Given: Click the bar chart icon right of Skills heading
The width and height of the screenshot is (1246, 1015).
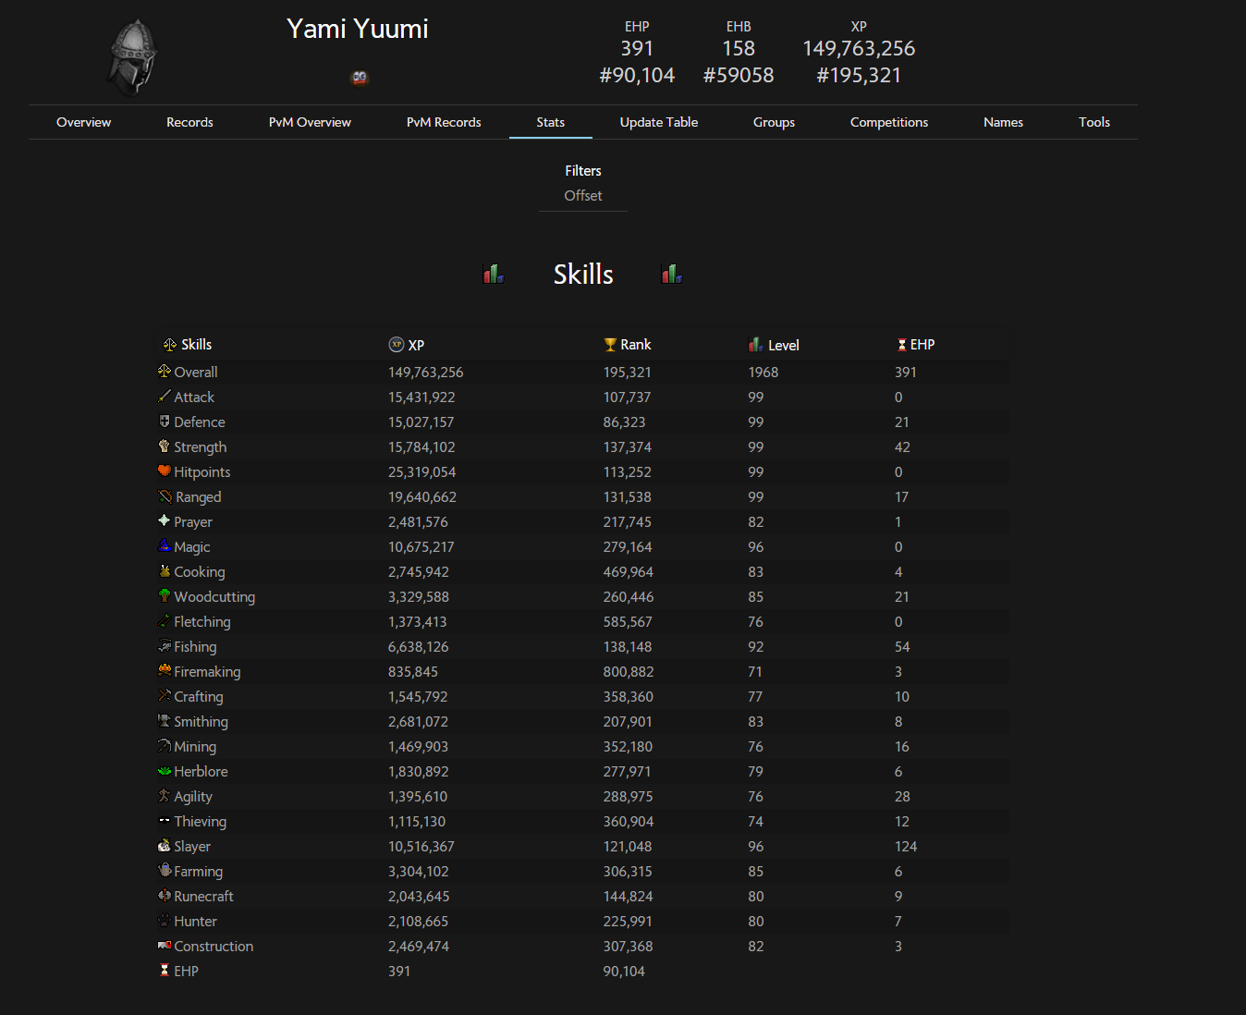Looking at the screenshot, I should [x=672, y=274].
